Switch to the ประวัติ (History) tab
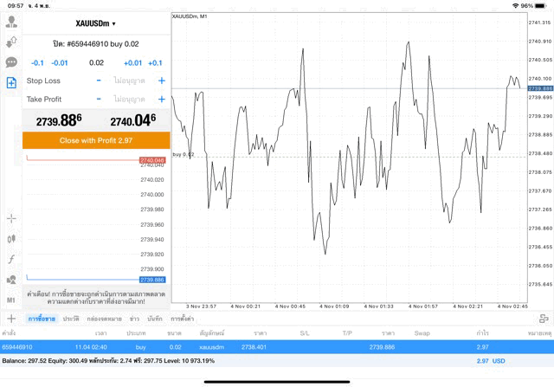 [71, 319]
